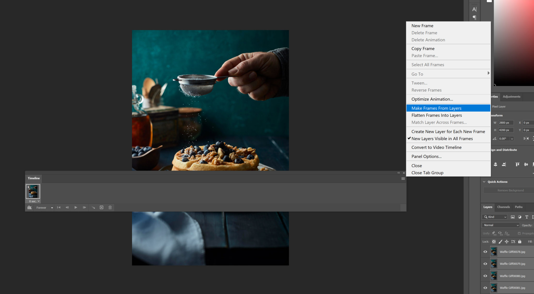Click Remove Background button
This screenshot has width=534, height=294.
coord(509,190)
